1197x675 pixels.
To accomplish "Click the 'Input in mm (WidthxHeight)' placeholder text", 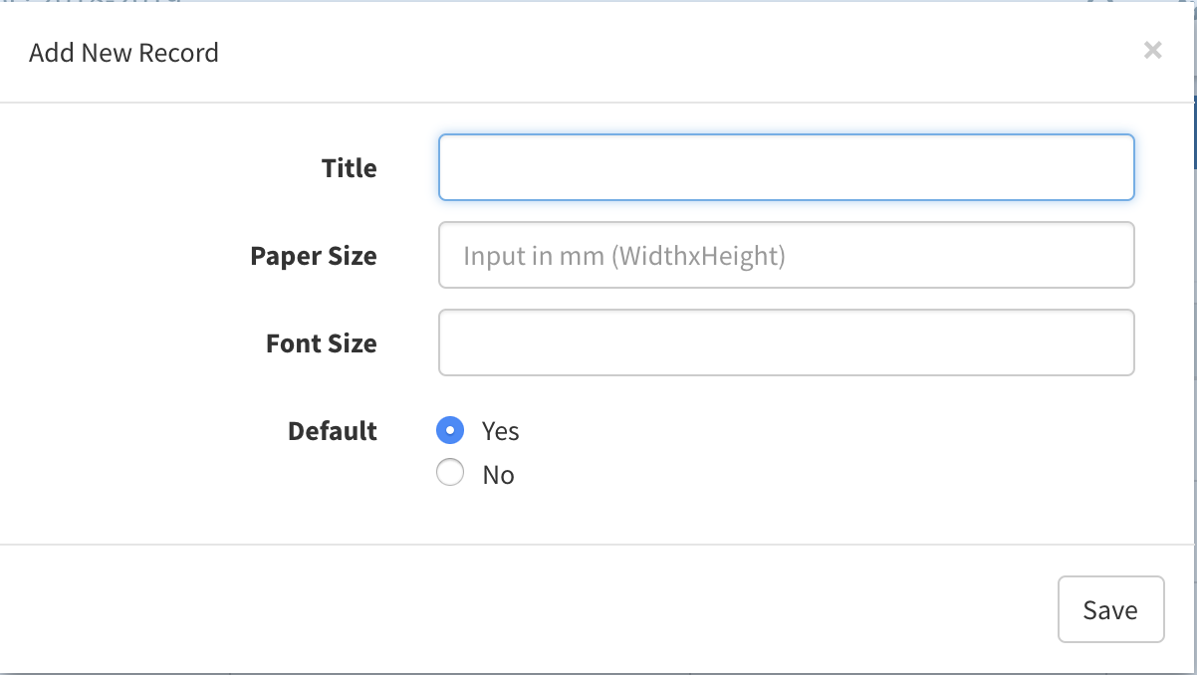I will [623, 256].
